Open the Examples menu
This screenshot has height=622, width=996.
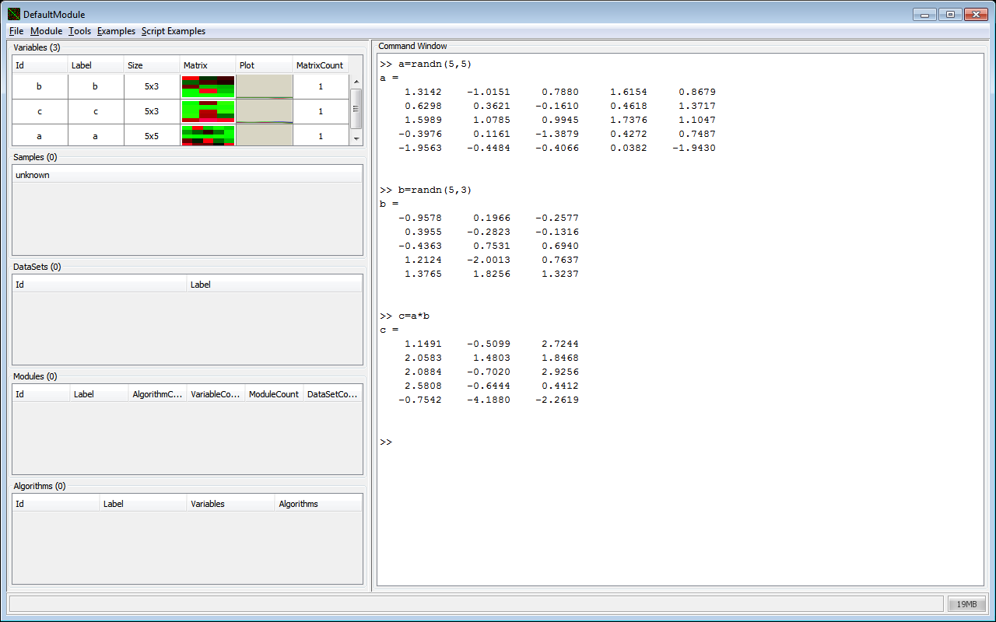click(x=116, y=31)
